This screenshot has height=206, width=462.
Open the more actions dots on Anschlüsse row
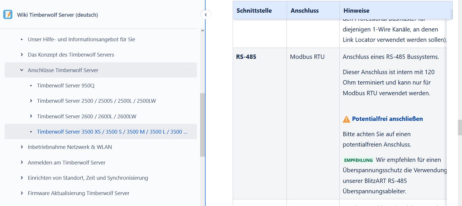[x=187, y=70]
